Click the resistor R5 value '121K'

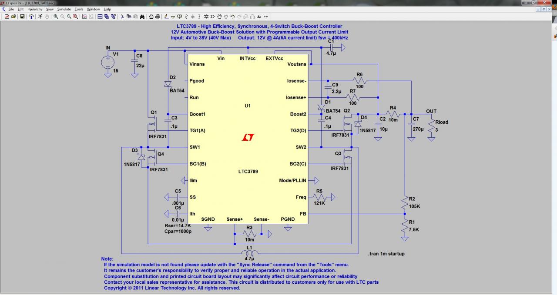click(x=319, y=203)
